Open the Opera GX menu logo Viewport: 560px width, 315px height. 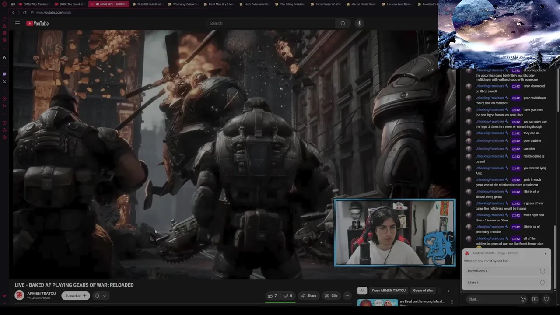pyautogui.click(x=4, y=4)
